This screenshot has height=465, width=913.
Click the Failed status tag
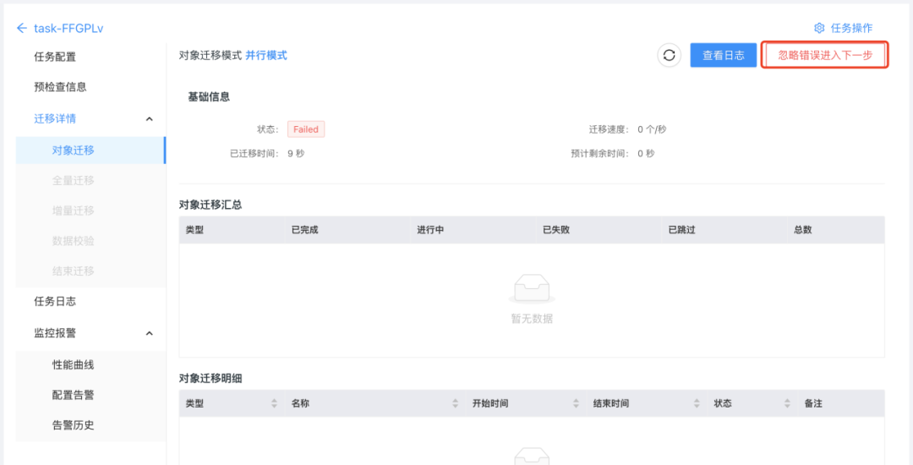(x=306, y=129)
